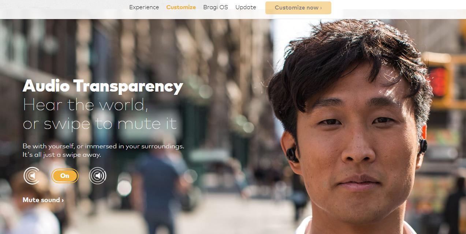Click the earbud at the photo's right edge
The height and width of the screenshot is (234, 466).
(423, 146)
